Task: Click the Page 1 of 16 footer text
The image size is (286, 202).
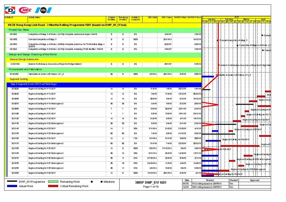Action: (151, 187)
